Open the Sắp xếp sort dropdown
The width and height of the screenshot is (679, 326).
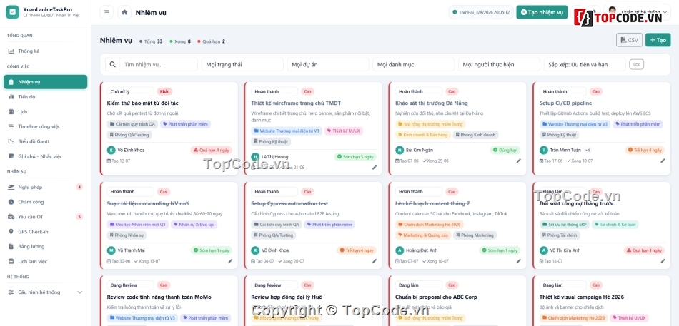585,64
